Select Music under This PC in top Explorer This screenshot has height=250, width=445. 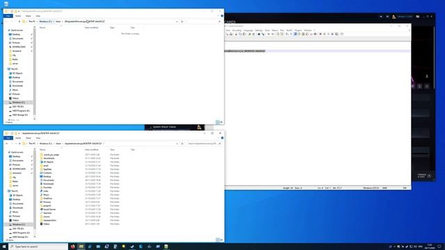click(x=15, y=90)
